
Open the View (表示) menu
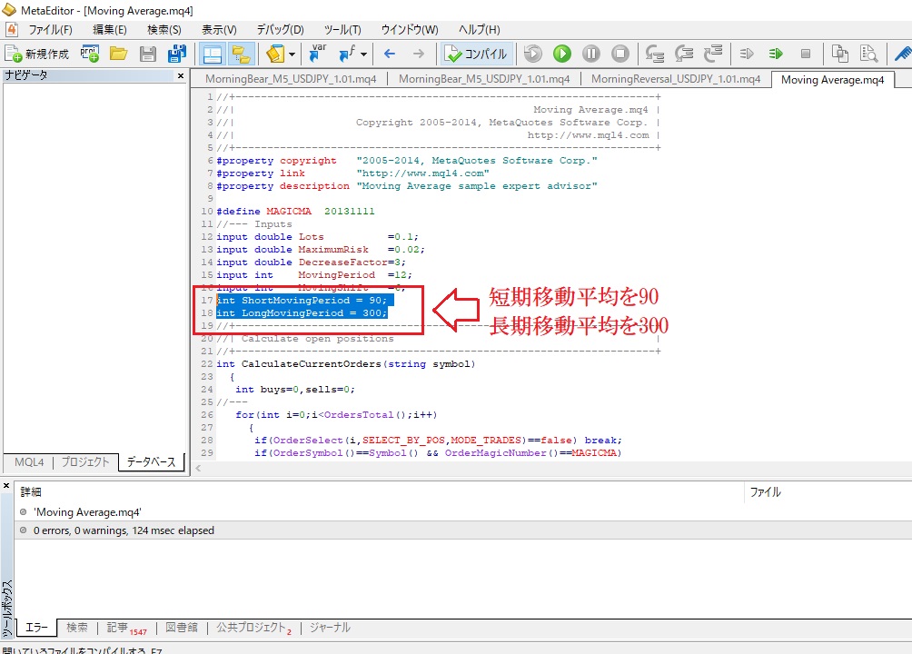tap(219, 30)
